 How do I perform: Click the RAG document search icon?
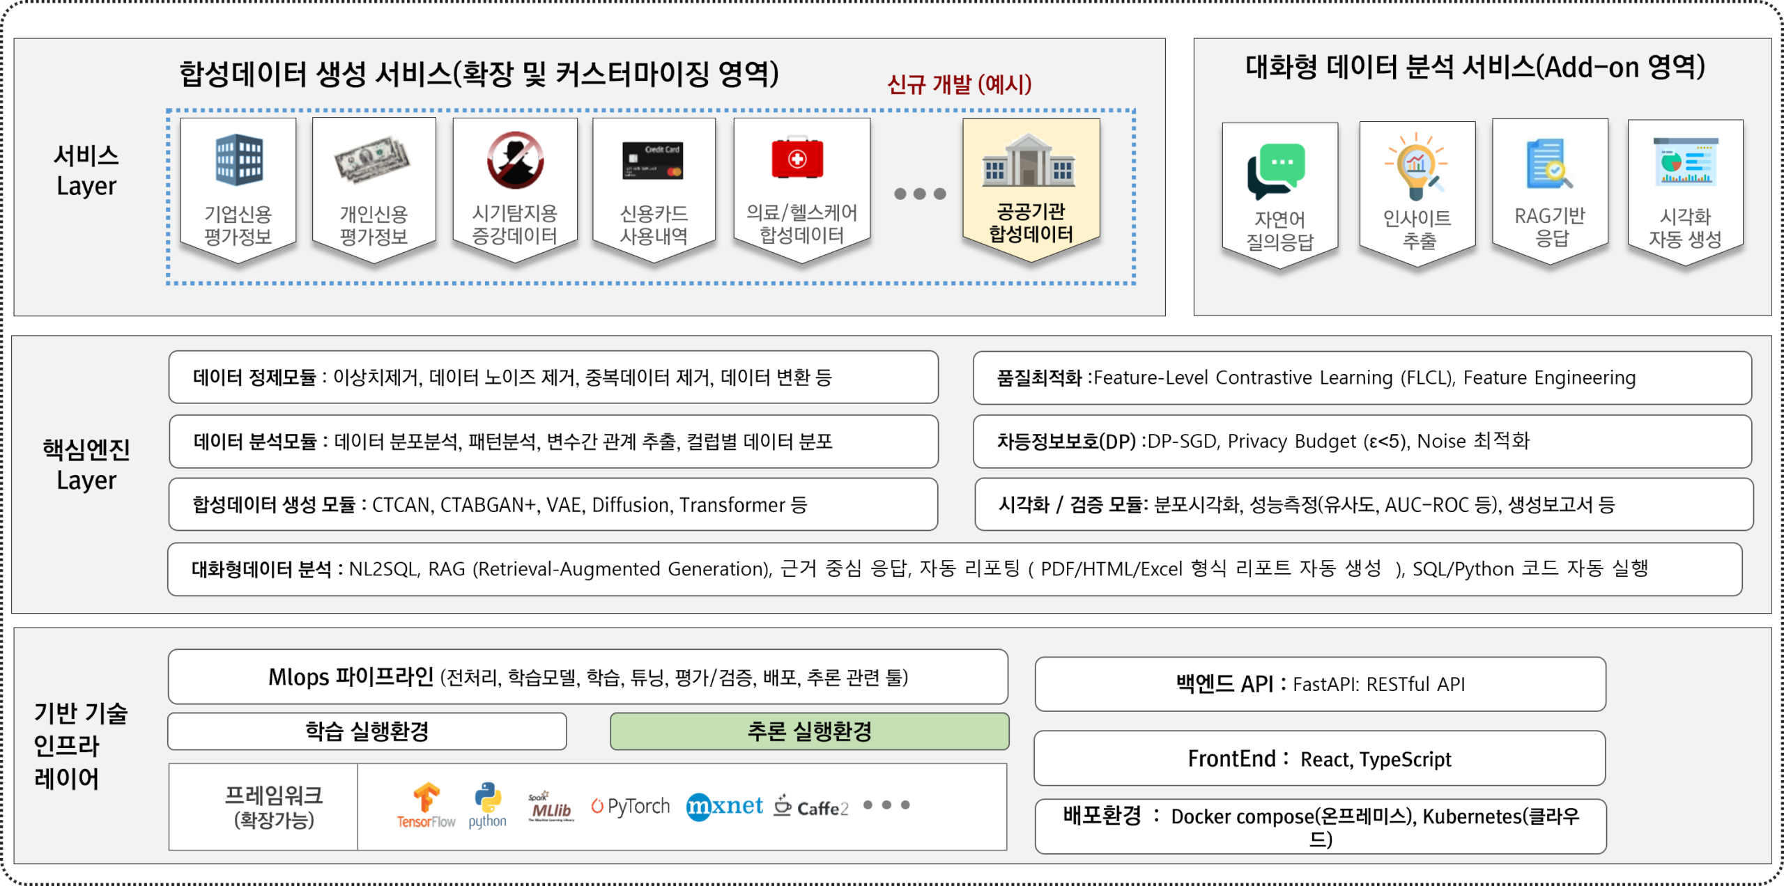[x=1548, y=164]
